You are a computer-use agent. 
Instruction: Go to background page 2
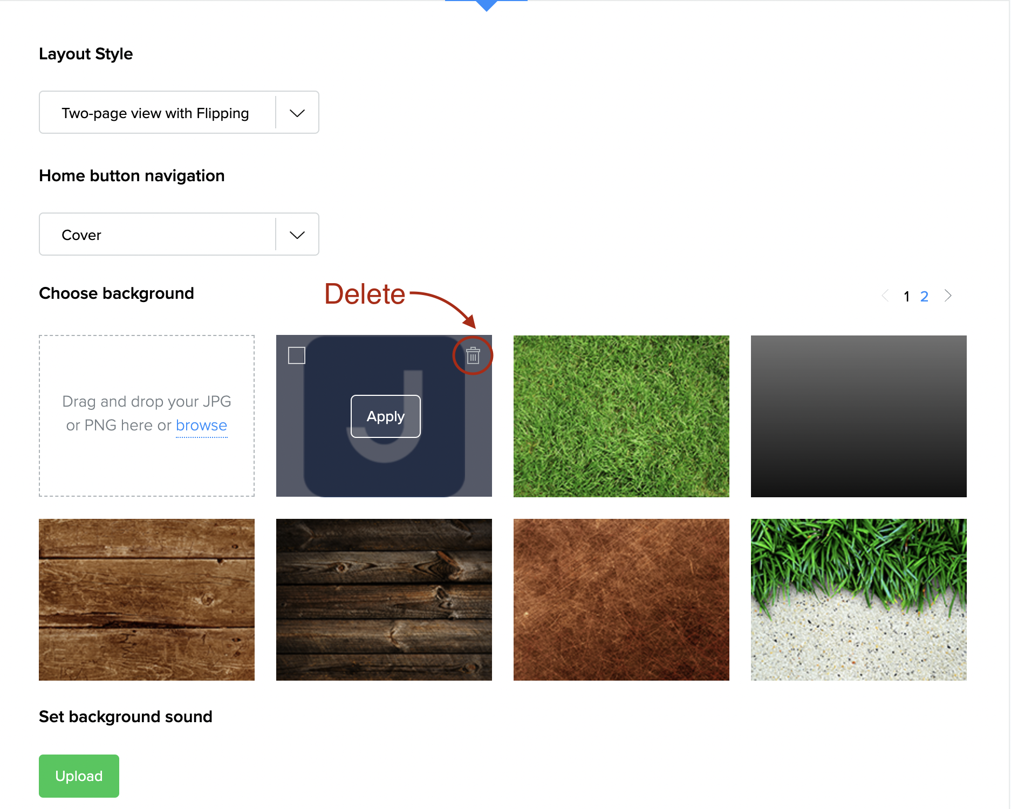tap(924, 296)
